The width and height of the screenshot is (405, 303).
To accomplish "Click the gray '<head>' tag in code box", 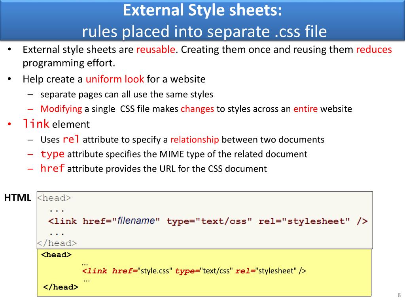I will [x=54, y=198].
